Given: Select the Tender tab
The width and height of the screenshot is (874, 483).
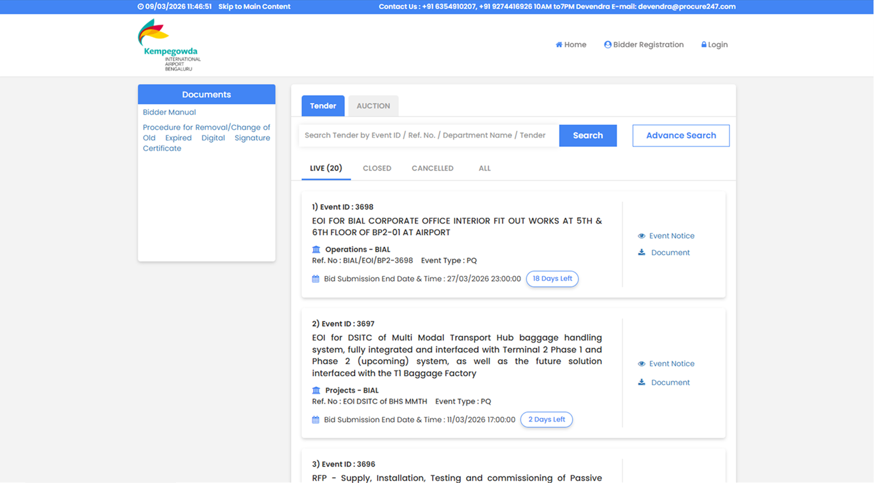Looking at the screenshot, I should [x=323, y=106].
